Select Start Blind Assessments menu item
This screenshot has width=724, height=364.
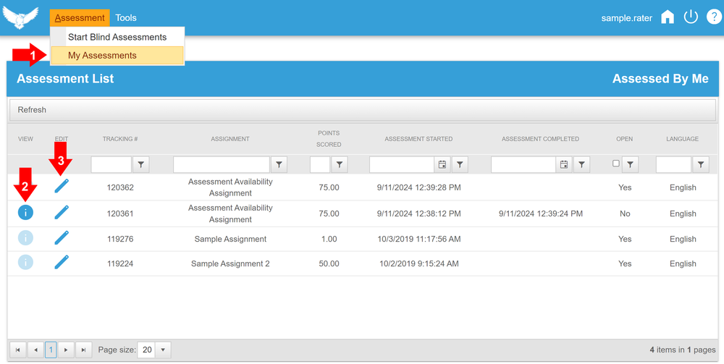pyautogui.click(x=117, y=37)
